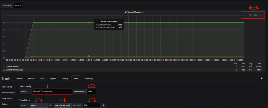Click the threshold drag grip dots

(x=262, y=15)
